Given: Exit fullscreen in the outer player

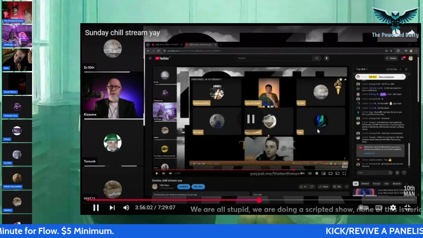Looking at the screenshot, I should pyautogui.click(x=407, y=208).
